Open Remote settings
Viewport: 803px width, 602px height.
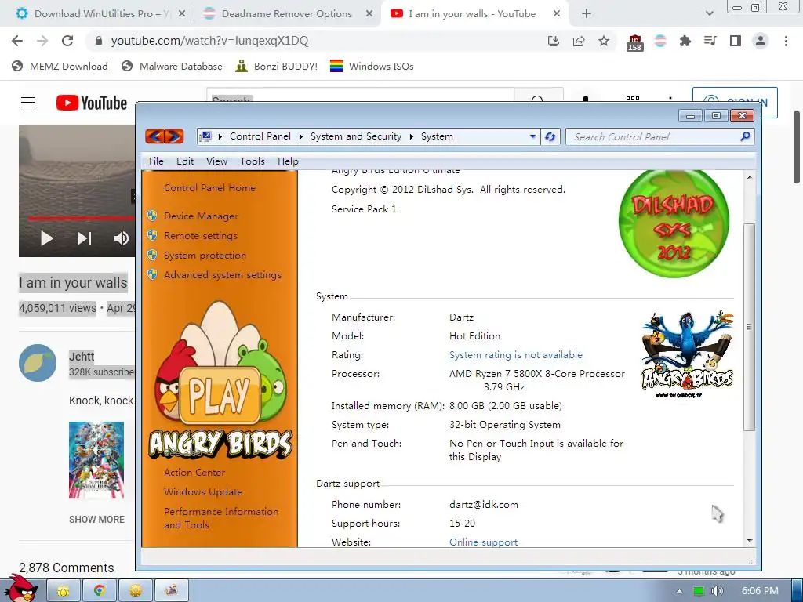(201, 235)
